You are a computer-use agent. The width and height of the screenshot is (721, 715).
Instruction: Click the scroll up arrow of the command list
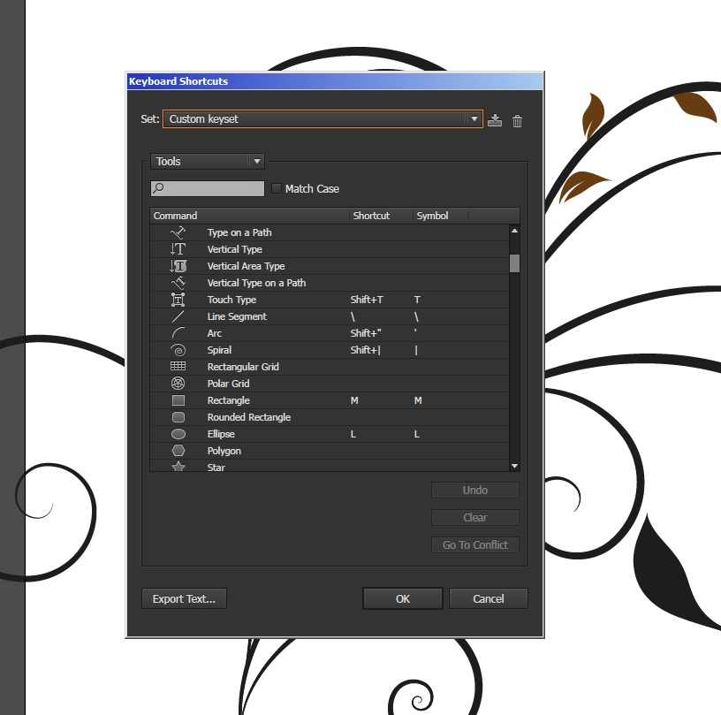pos(514,231)
